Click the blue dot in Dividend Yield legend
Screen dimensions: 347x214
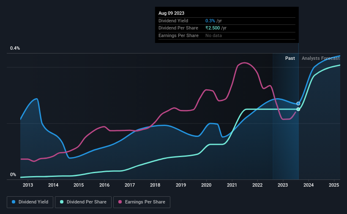pos(14,202)
